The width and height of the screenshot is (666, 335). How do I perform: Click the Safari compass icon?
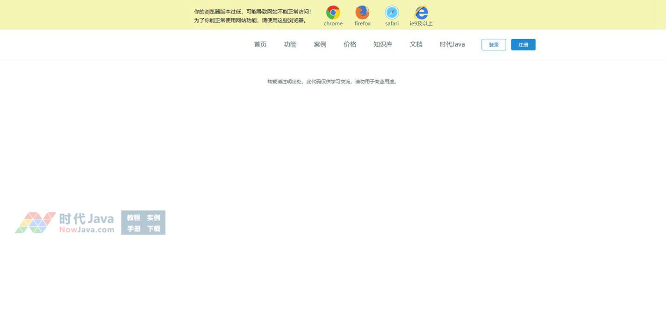(392, 13)
